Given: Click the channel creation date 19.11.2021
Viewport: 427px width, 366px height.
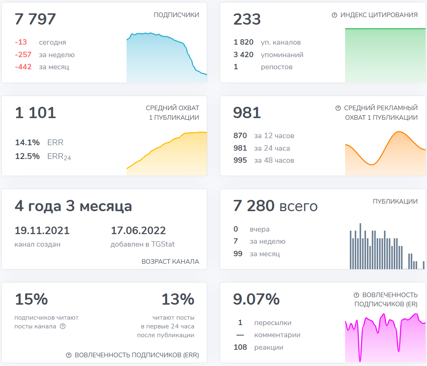Looking at the screenshot, I should pos(41,230).
